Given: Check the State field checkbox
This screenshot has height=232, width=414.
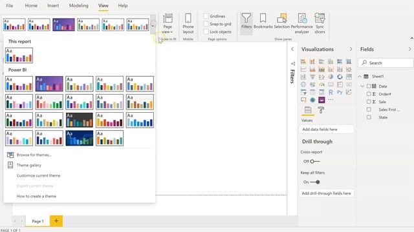Looking at the screenshot, I should pos(369,117).
